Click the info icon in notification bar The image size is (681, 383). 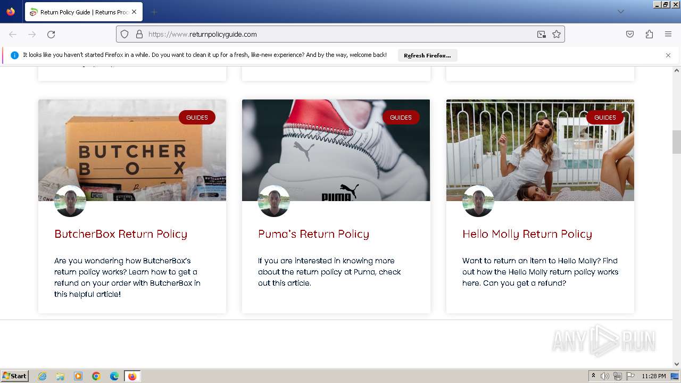pyautogui.click(x=14, y=55)
